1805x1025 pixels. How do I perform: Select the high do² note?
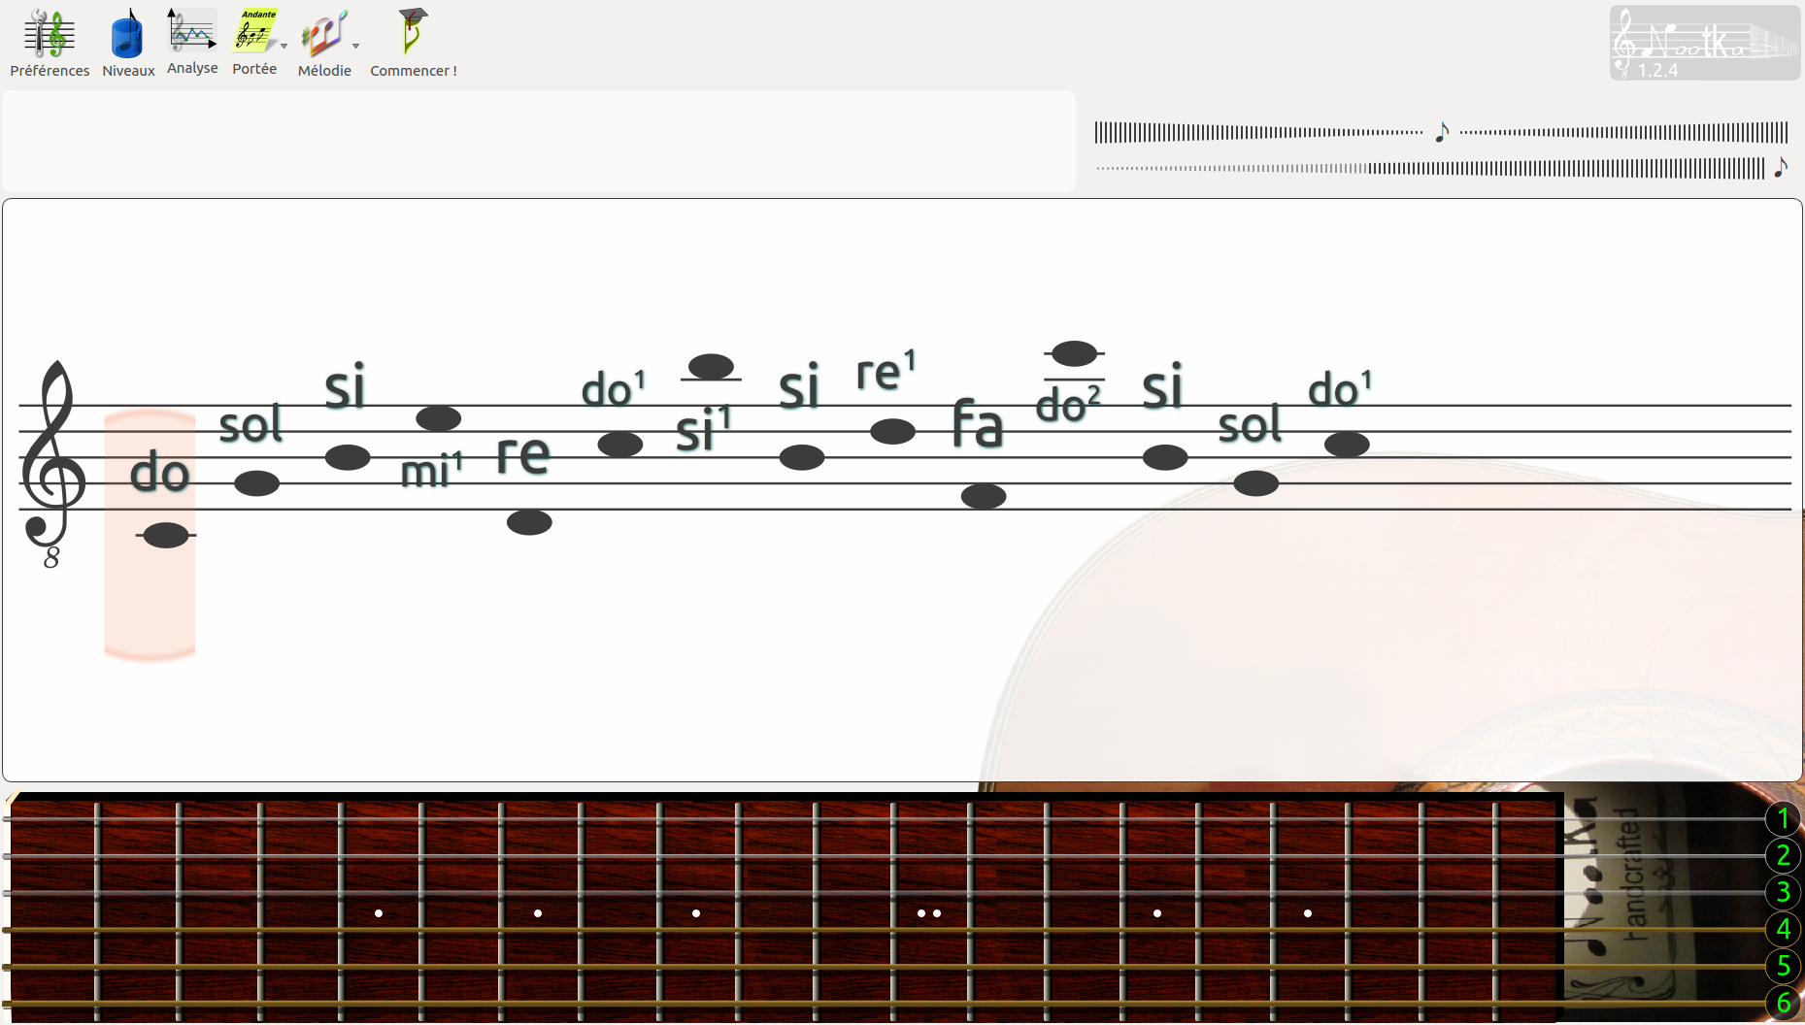(x=1074, y=353)
